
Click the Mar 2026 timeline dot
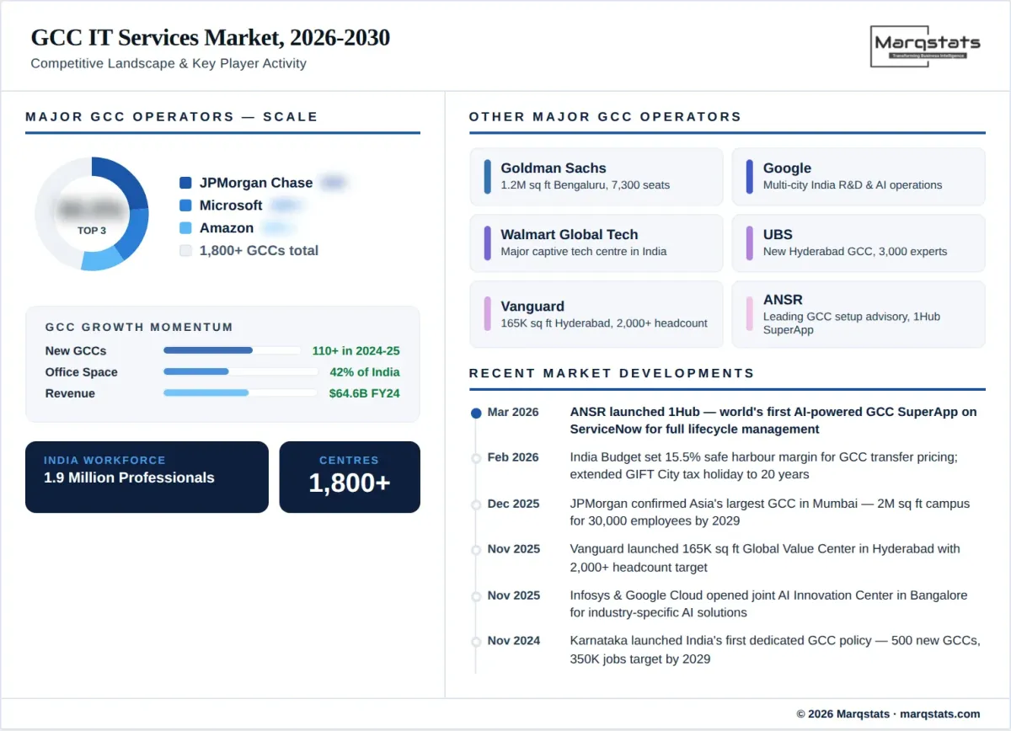pos(476,413)
